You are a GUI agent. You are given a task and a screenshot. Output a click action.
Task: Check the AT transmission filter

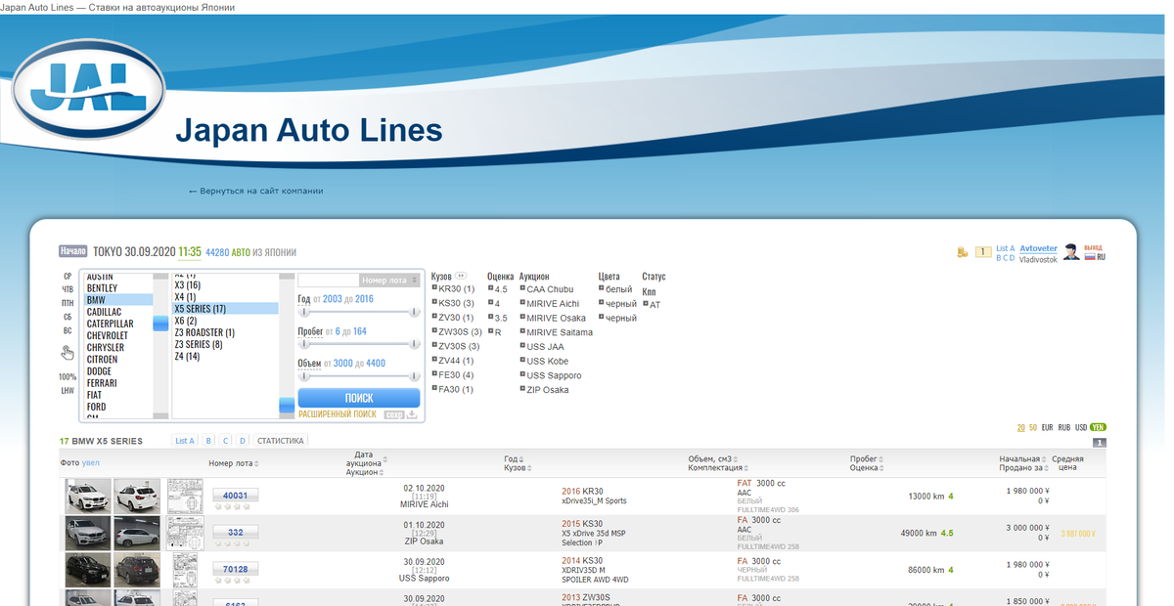coord(652,305)
